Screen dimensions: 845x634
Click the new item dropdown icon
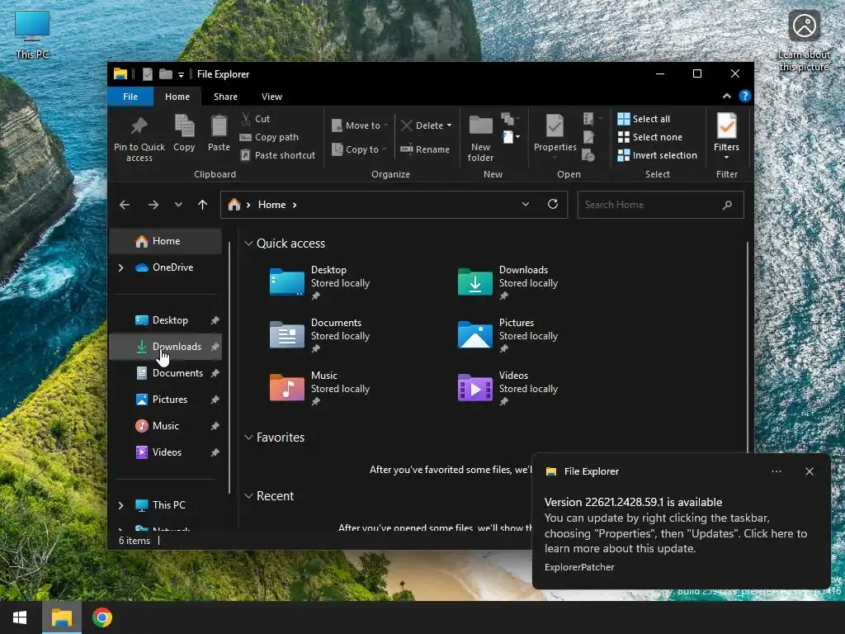(x=510, y=137)
